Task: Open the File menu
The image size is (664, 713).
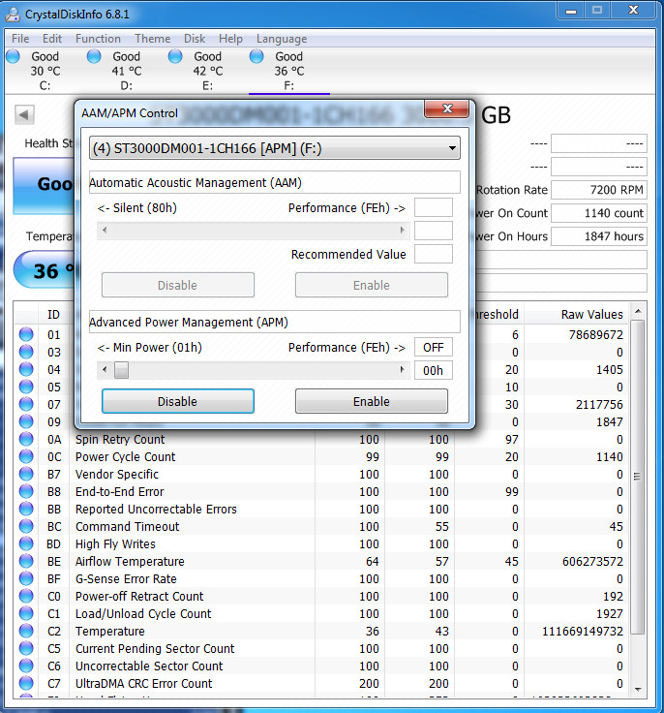Action: 20,39
